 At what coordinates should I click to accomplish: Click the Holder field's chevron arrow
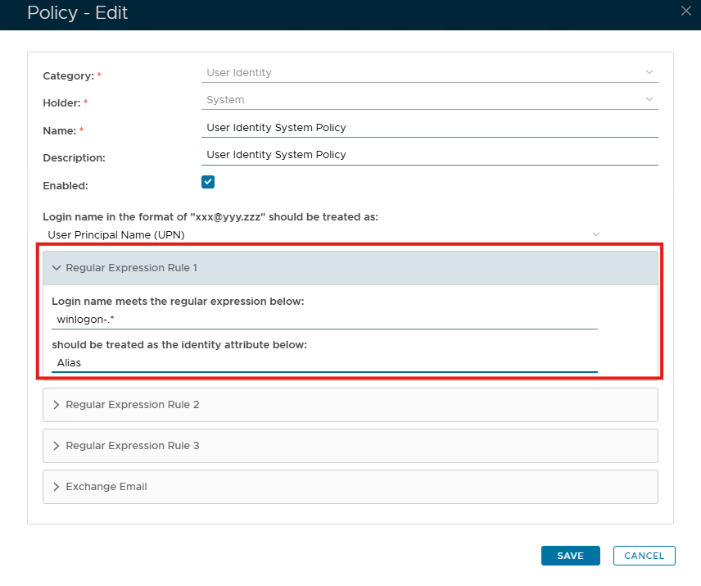click(649, 99)
